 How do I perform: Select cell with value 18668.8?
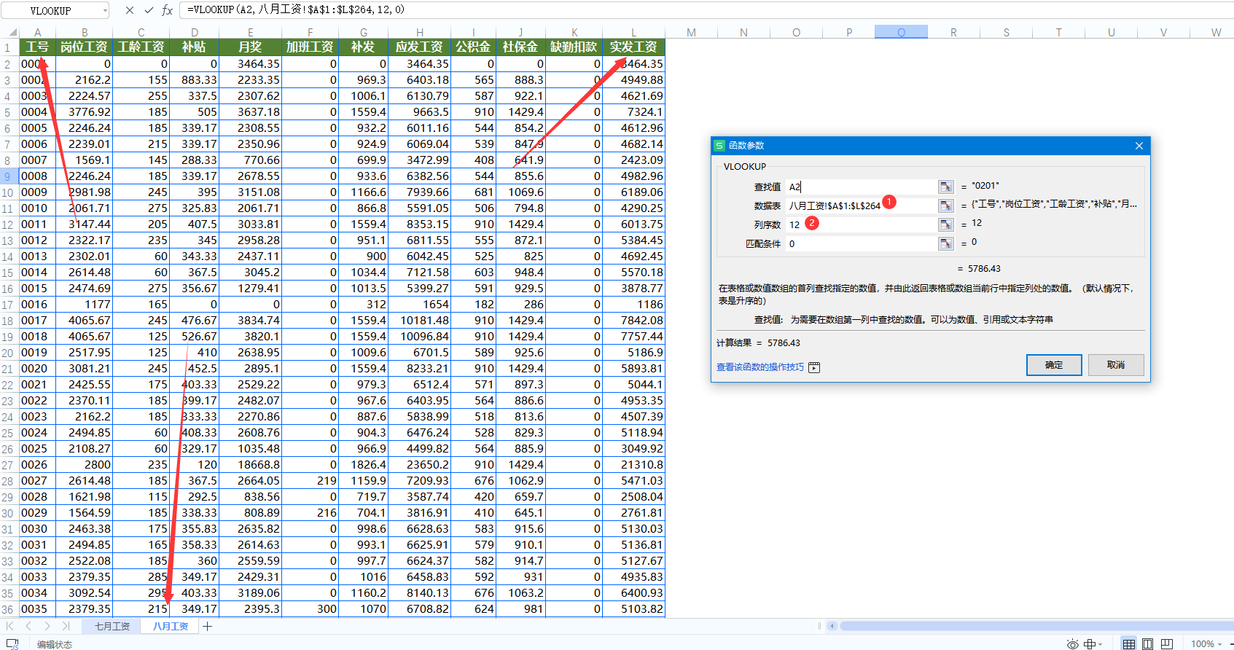(x=250, y=465)
